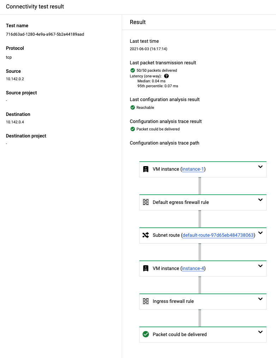Click the test name ID text
Image resolution: width=276 pixels, height=358 pixels.
pyautogui.click(x=45, y=34)
